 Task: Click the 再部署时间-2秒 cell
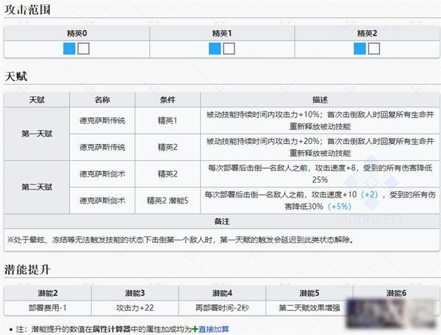coord(222,308)
